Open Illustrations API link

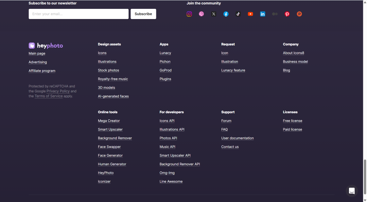point(172,130)
